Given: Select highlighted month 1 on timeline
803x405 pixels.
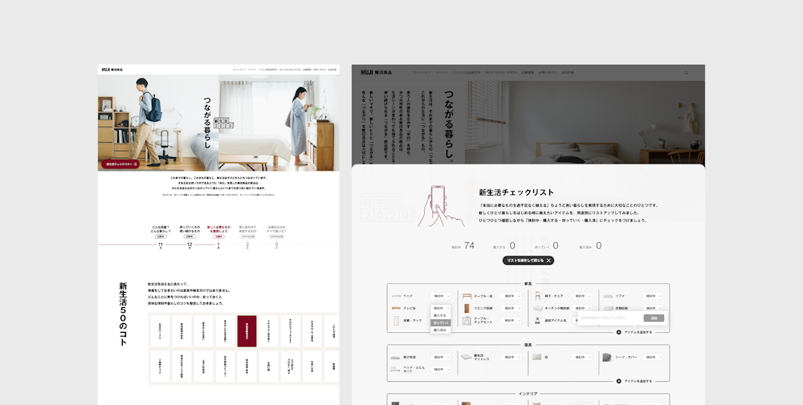Looking at the screenshot, I should [218, 245].
